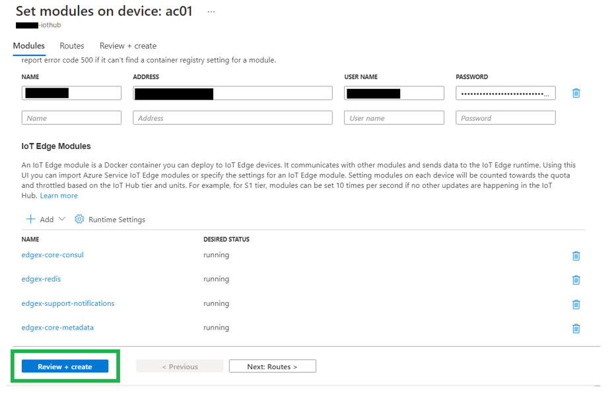
Task: Open the ellipsis menu beside the title
Action: [x=211, y=12]
